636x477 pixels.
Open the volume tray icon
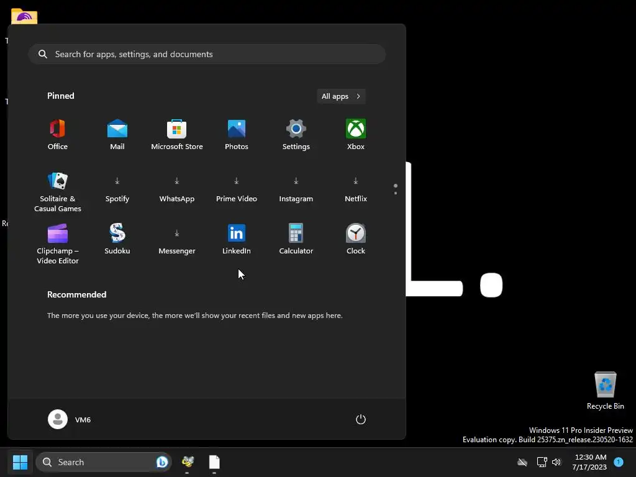tap(556, 462)
